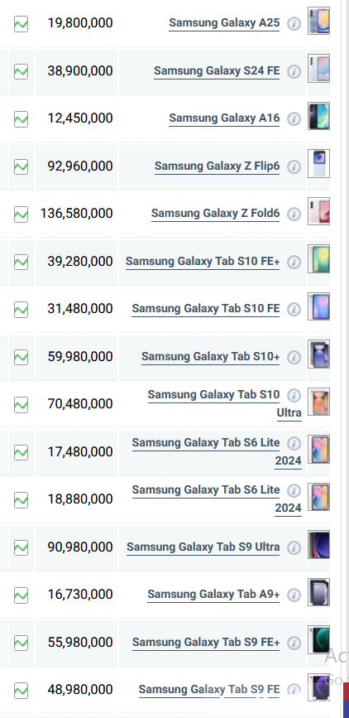This screenshot has width=349, height=718.
Task: Open chart icon for the 39,280,000 price
Action: tap(21, 262)
